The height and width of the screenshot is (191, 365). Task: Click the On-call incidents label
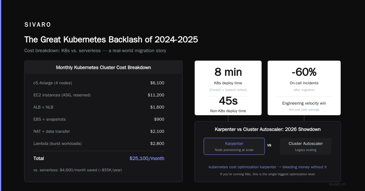[x=304, y=83]
